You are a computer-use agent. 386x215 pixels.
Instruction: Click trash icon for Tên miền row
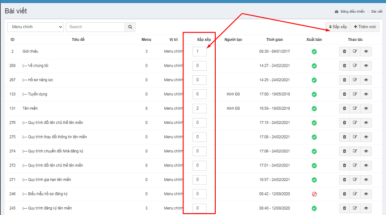tap(344, 108)
